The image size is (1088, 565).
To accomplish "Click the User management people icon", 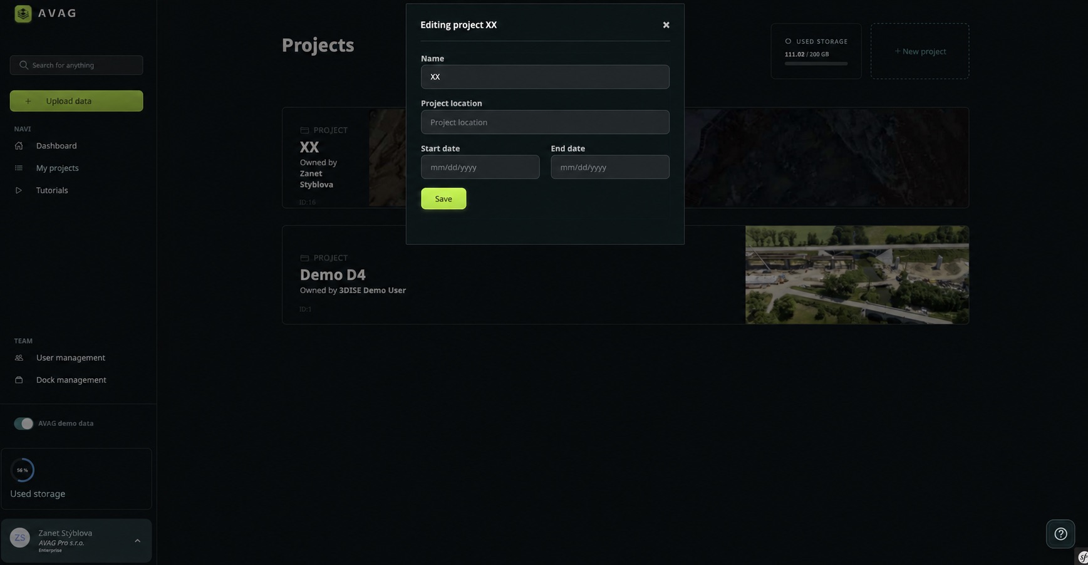I will coord(19,358).
